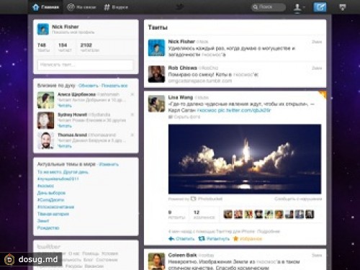Open Алиса Щербакова avatar

point(45,100)
